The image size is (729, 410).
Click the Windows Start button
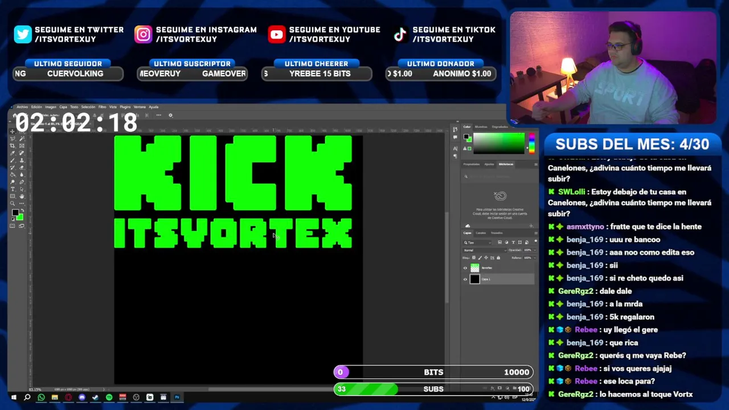pyautogui.click(x=13, y=397)
